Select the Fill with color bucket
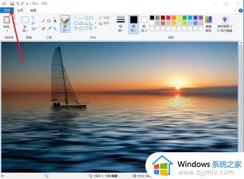This screenshot has width=244, height=179. pos(49,21)
